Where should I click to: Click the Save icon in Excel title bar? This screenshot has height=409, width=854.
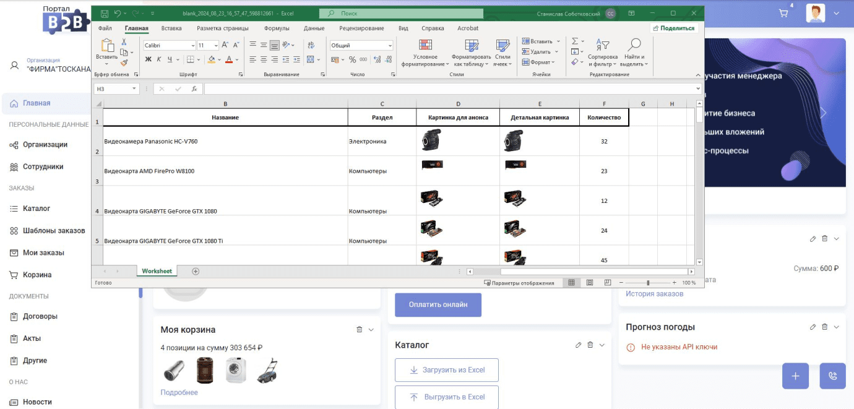[104, 13]
